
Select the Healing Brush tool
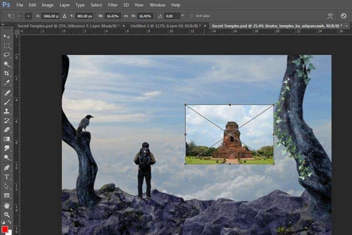coord(7,93)
